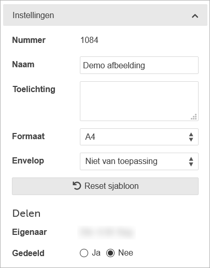
Task: Click the blurred Eigenaar owner name
Action: [x=106, y=232]
